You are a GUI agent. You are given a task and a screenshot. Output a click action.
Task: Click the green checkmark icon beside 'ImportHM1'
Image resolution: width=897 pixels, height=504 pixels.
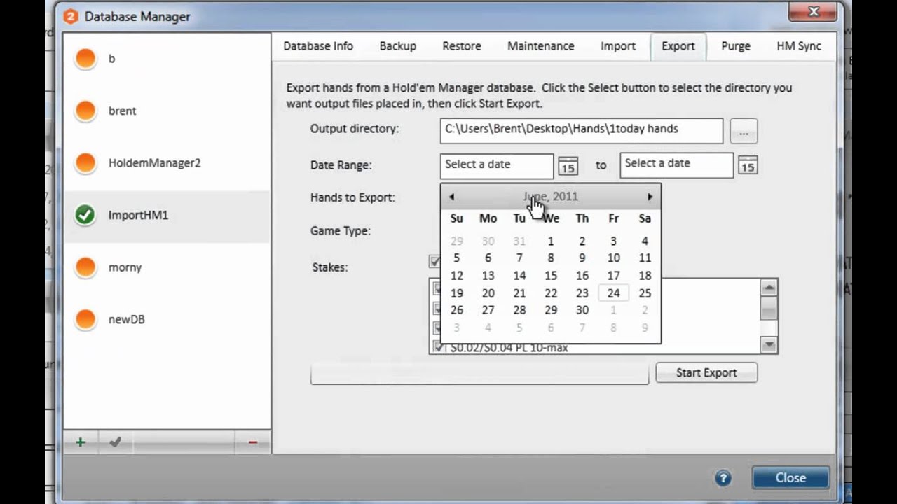tap(85, 215)
